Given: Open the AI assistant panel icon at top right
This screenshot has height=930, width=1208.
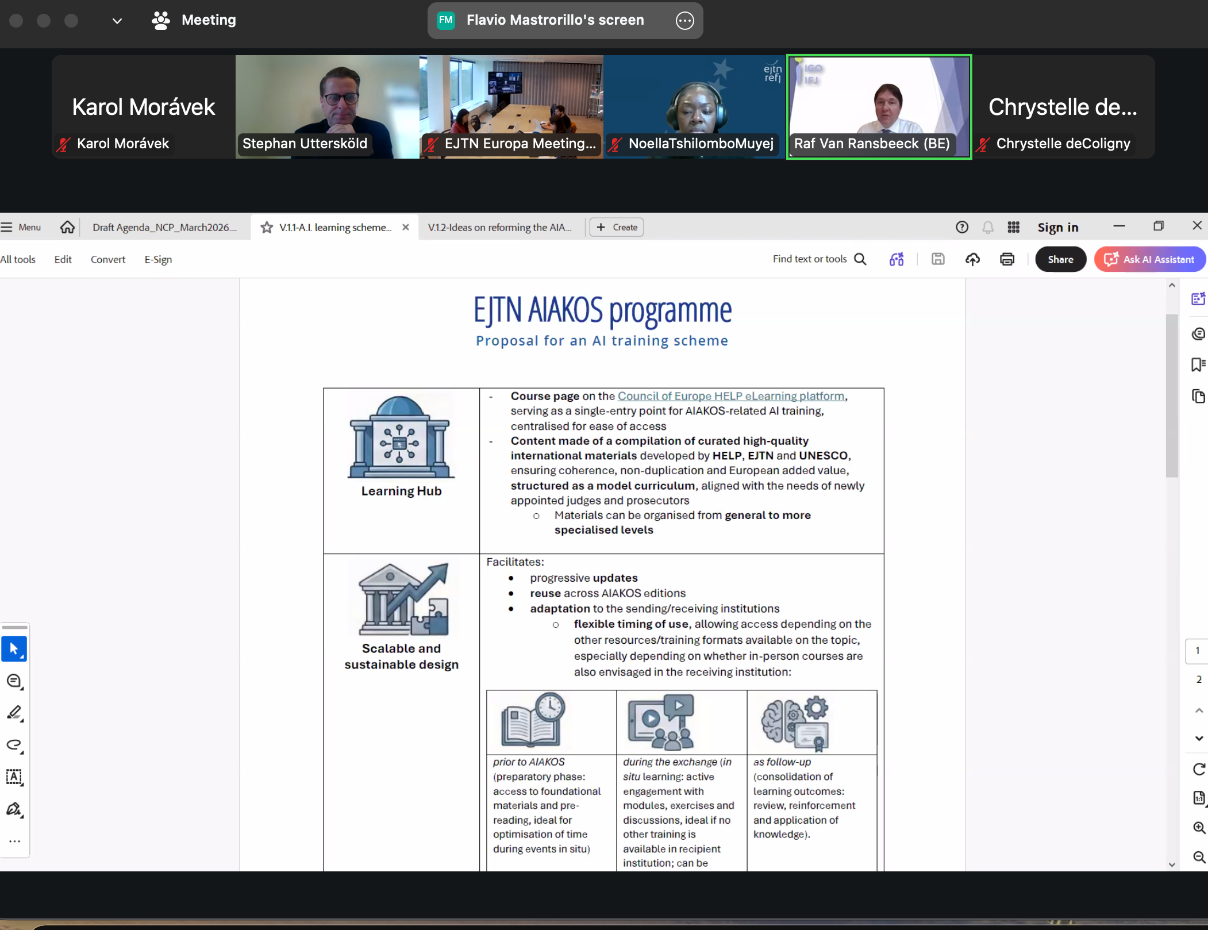Looking at the screenshot, I should pos(1198,299).
